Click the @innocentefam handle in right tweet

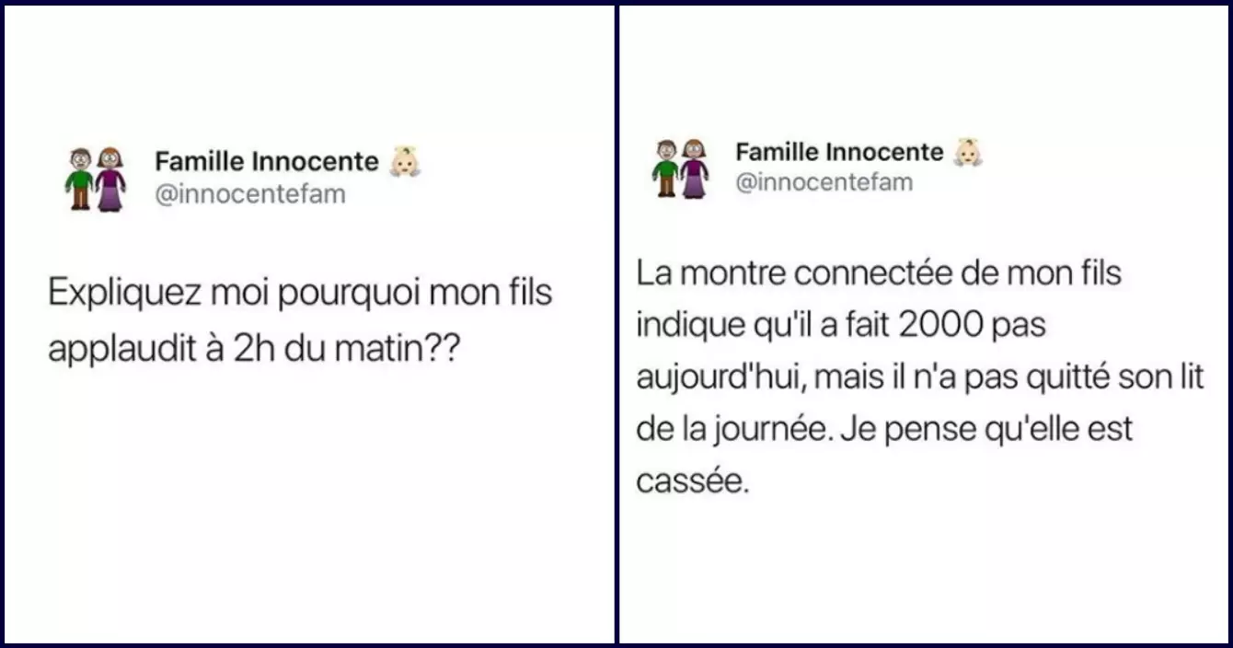click(824, 182)
